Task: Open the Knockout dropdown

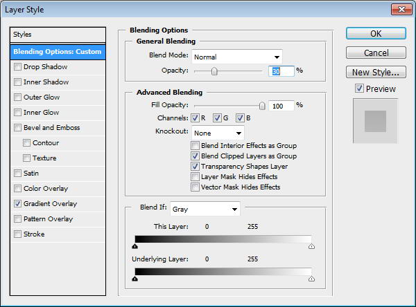Action: click(218, 133)
